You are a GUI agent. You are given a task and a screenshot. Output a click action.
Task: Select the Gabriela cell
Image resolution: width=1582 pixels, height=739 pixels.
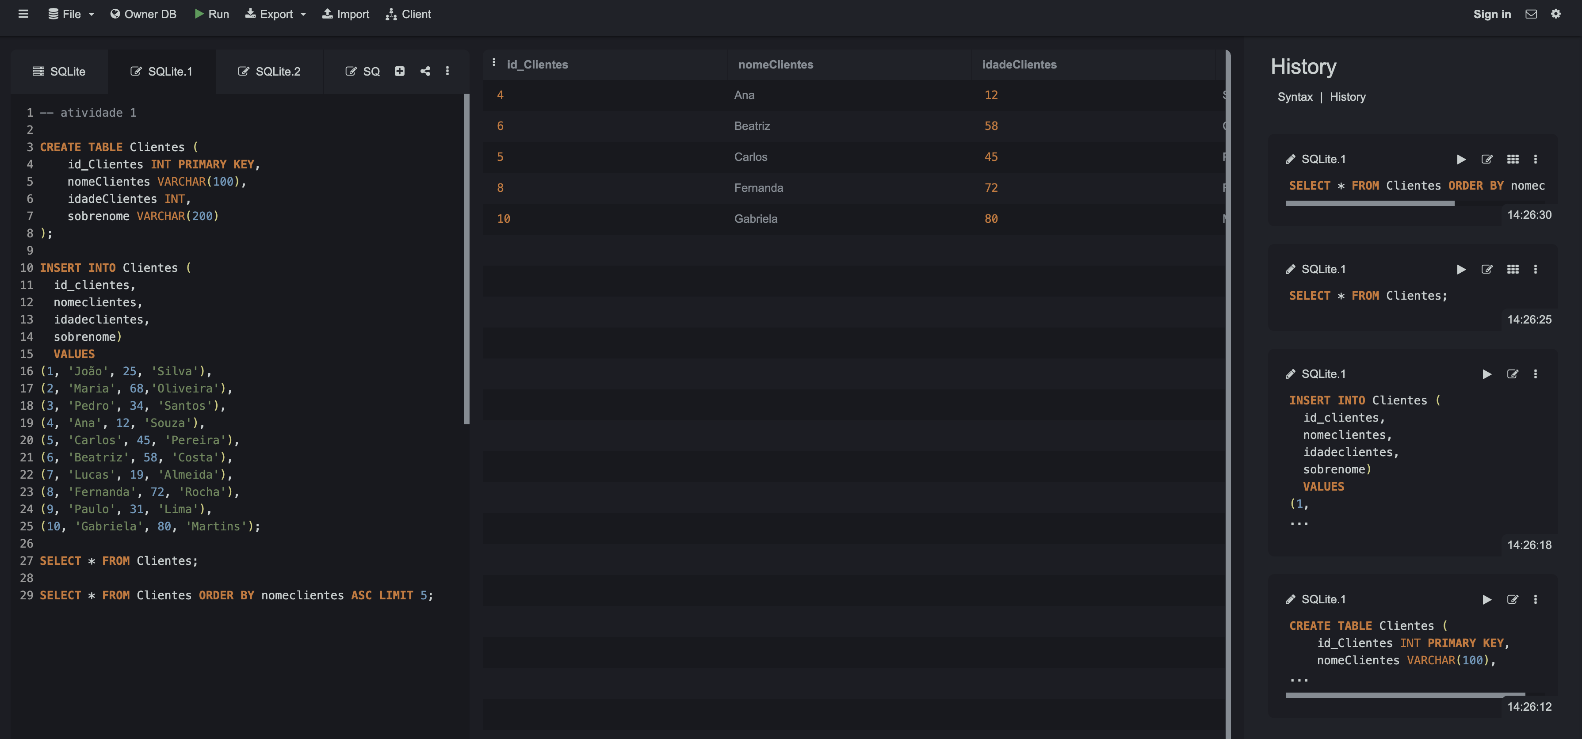[x=755, y=218]
